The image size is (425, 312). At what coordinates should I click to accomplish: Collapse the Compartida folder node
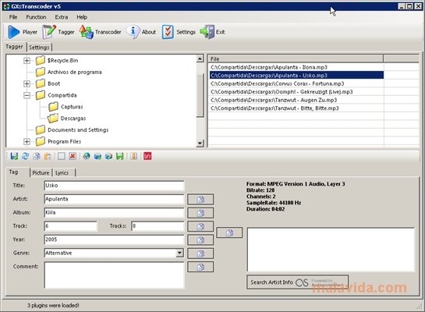coord(27,95)
